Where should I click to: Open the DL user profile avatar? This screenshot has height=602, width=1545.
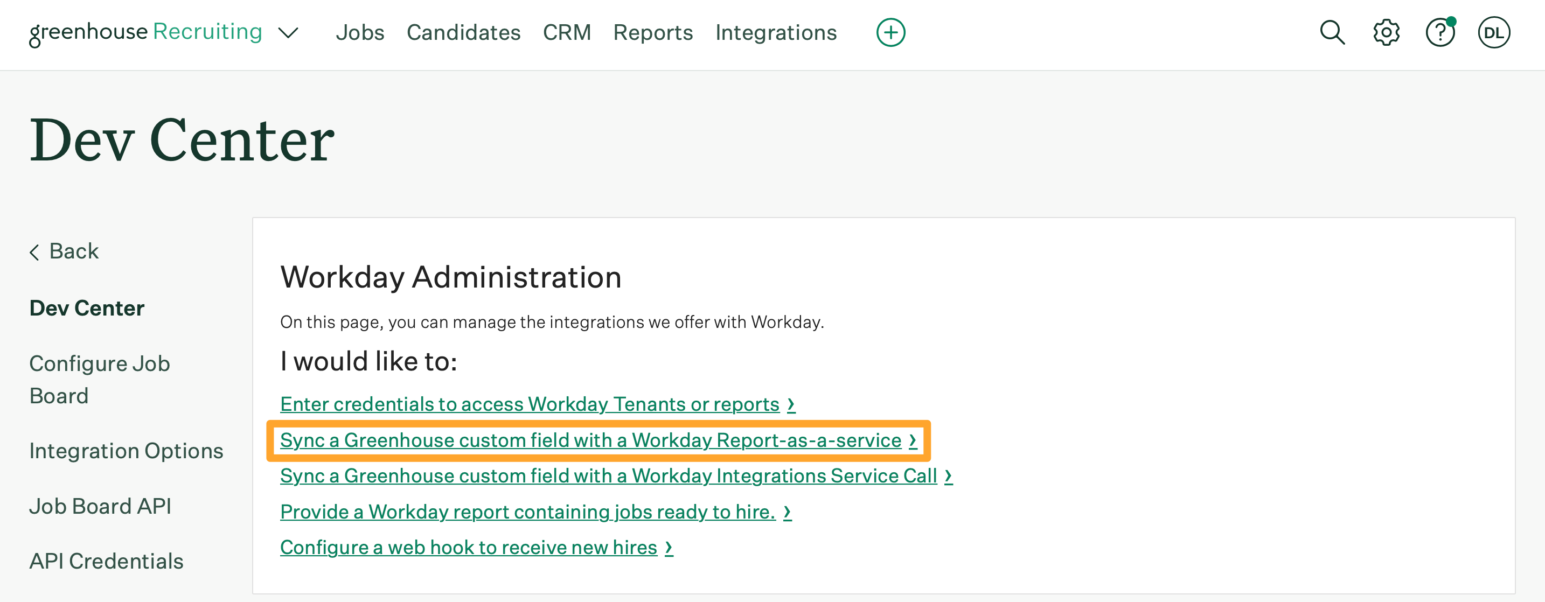tap(1495, 32)
